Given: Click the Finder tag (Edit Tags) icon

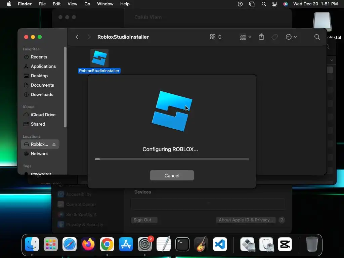Looking at the screenshot, I should click(274, 37).
